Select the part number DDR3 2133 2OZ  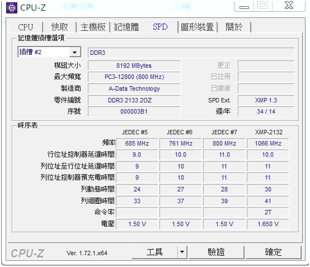click(134, 100)
